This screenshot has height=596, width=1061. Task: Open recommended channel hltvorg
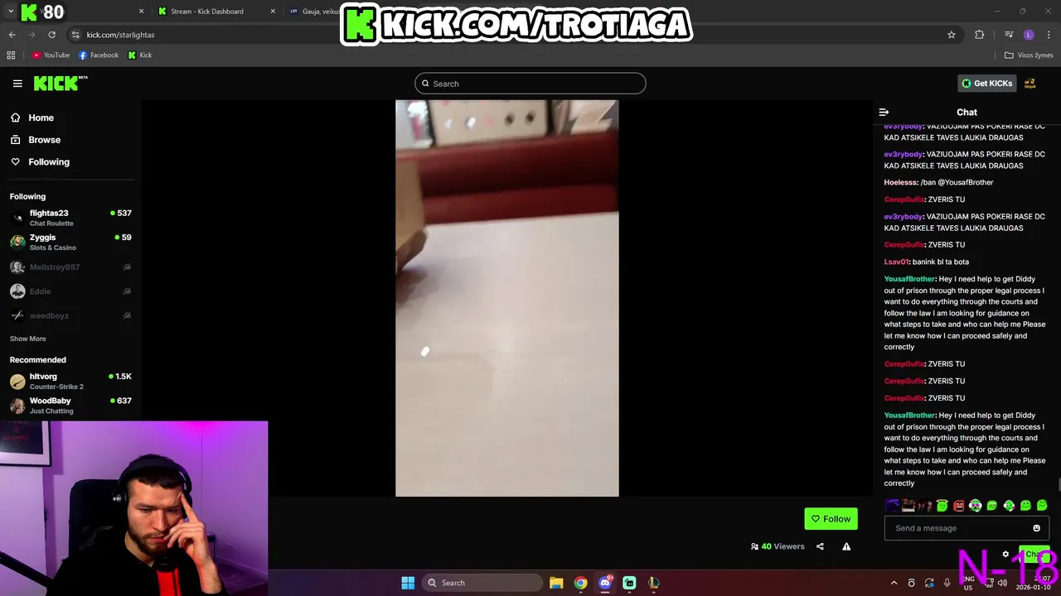click(x=70, y=381)
